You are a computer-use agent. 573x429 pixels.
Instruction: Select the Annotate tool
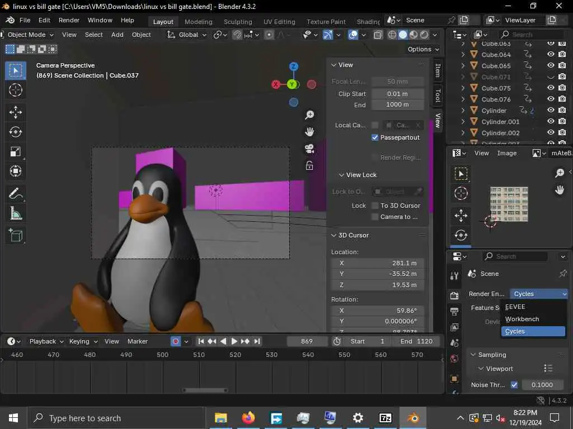[x=15, y=194]
